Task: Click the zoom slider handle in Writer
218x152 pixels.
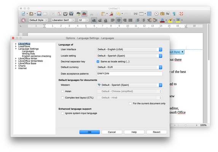Action: click(185, 125)
